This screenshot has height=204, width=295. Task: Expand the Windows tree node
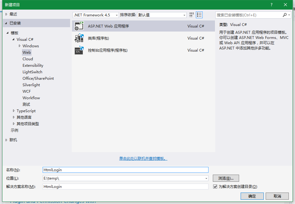tap(20, 46)
